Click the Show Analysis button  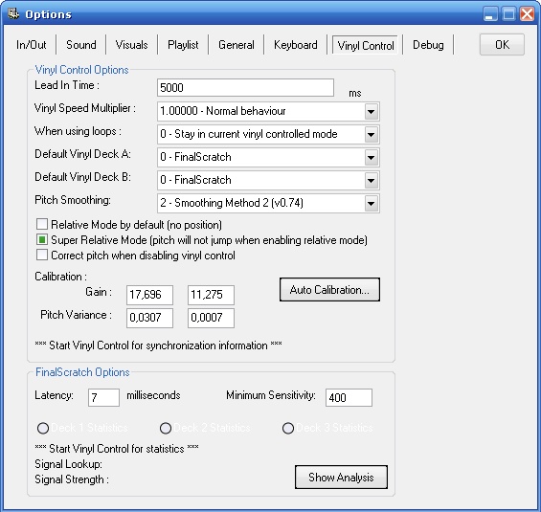coord(341,478)
